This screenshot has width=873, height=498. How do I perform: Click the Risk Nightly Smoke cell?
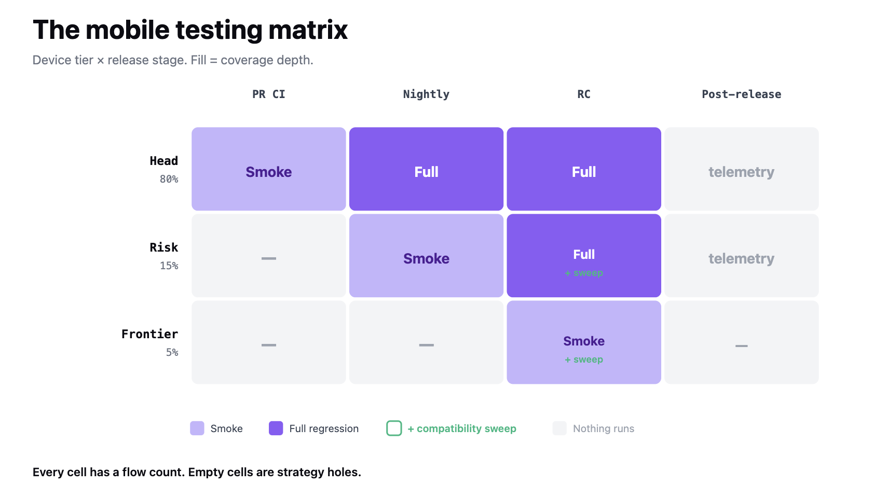point(426,256)
